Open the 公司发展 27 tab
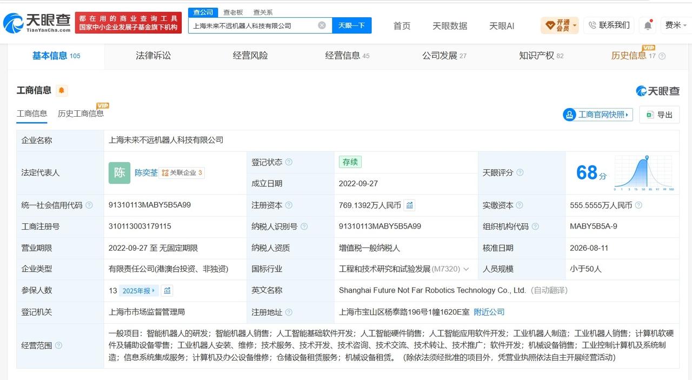Image resolution: width=692 pixels, height=380 pixels. pos(444,56)
